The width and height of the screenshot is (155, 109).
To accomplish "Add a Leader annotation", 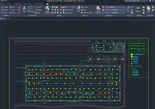I will (38, 10).
